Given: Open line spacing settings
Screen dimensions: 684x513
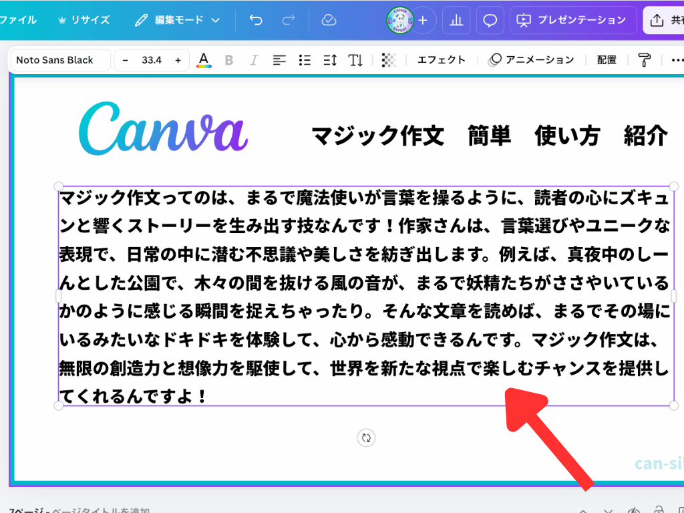Looking at the screenshot, I should (x=330, y=60).
